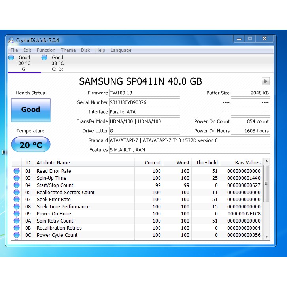The height and width of the screenshot is (287, 287).
Task: Click the attribute list scrollbar thumb
Action: point(266,183)
